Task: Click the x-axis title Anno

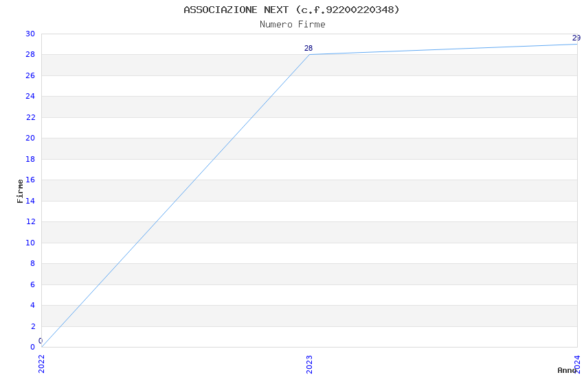Action: coord(567,370)
